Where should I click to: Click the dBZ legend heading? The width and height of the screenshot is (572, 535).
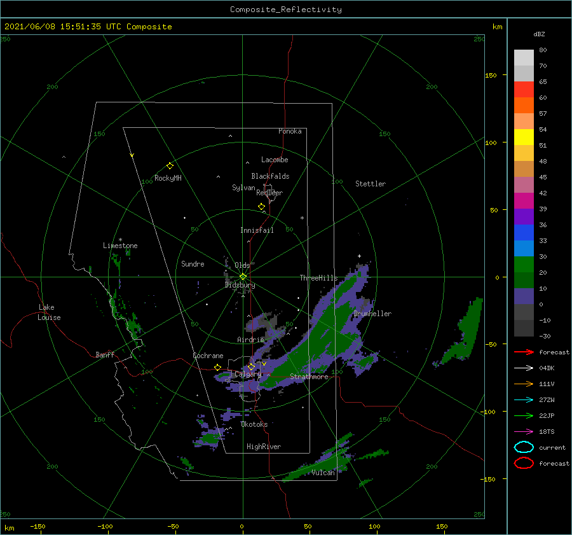(539, 34)
